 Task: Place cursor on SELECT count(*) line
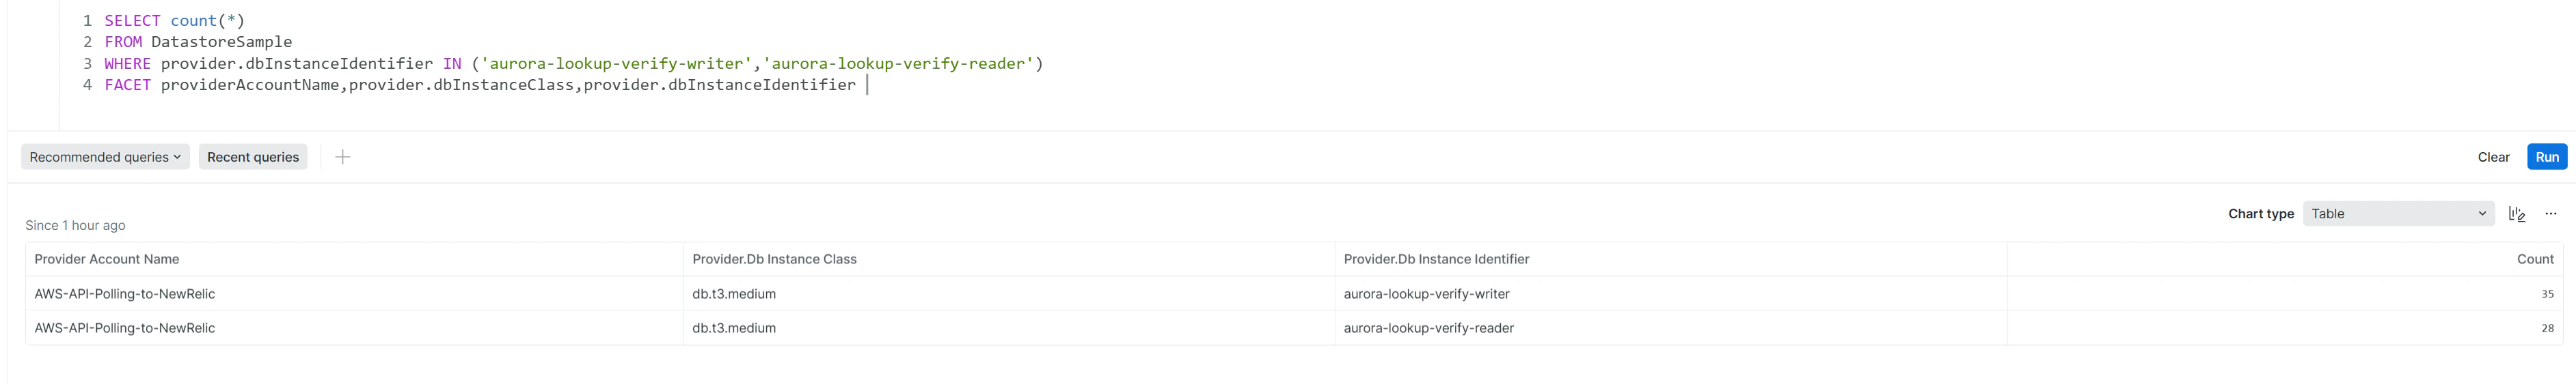[x=174, y=21]
